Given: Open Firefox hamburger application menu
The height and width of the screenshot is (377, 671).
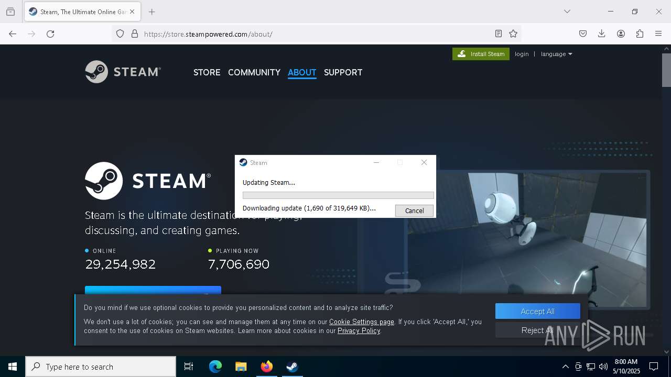Looking at the screenshot, I should [658, 34].
